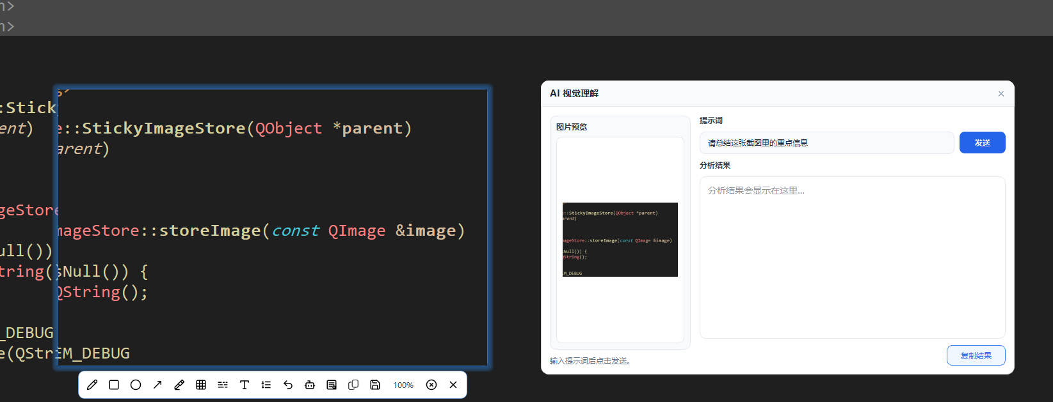Close the screenshot toolbar with X
The image size is (1053, 402).
tap(453, 385)
